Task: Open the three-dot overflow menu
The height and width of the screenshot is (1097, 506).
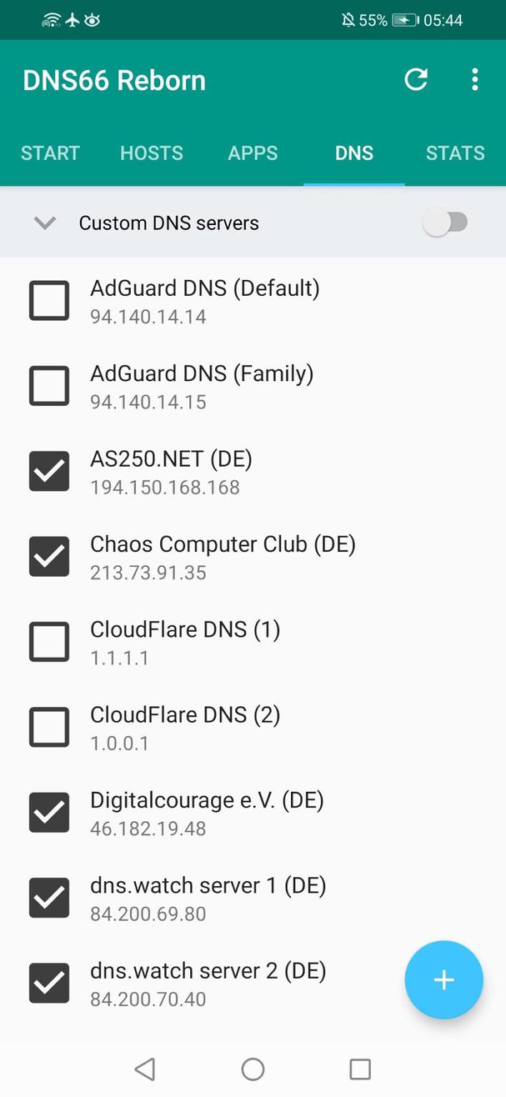Action: (x=474, y=80)
